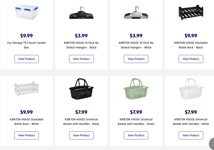Viewport: 214px width, 150px height.
Task: Select the white basket with handles photo
Action: pos(191,89)
